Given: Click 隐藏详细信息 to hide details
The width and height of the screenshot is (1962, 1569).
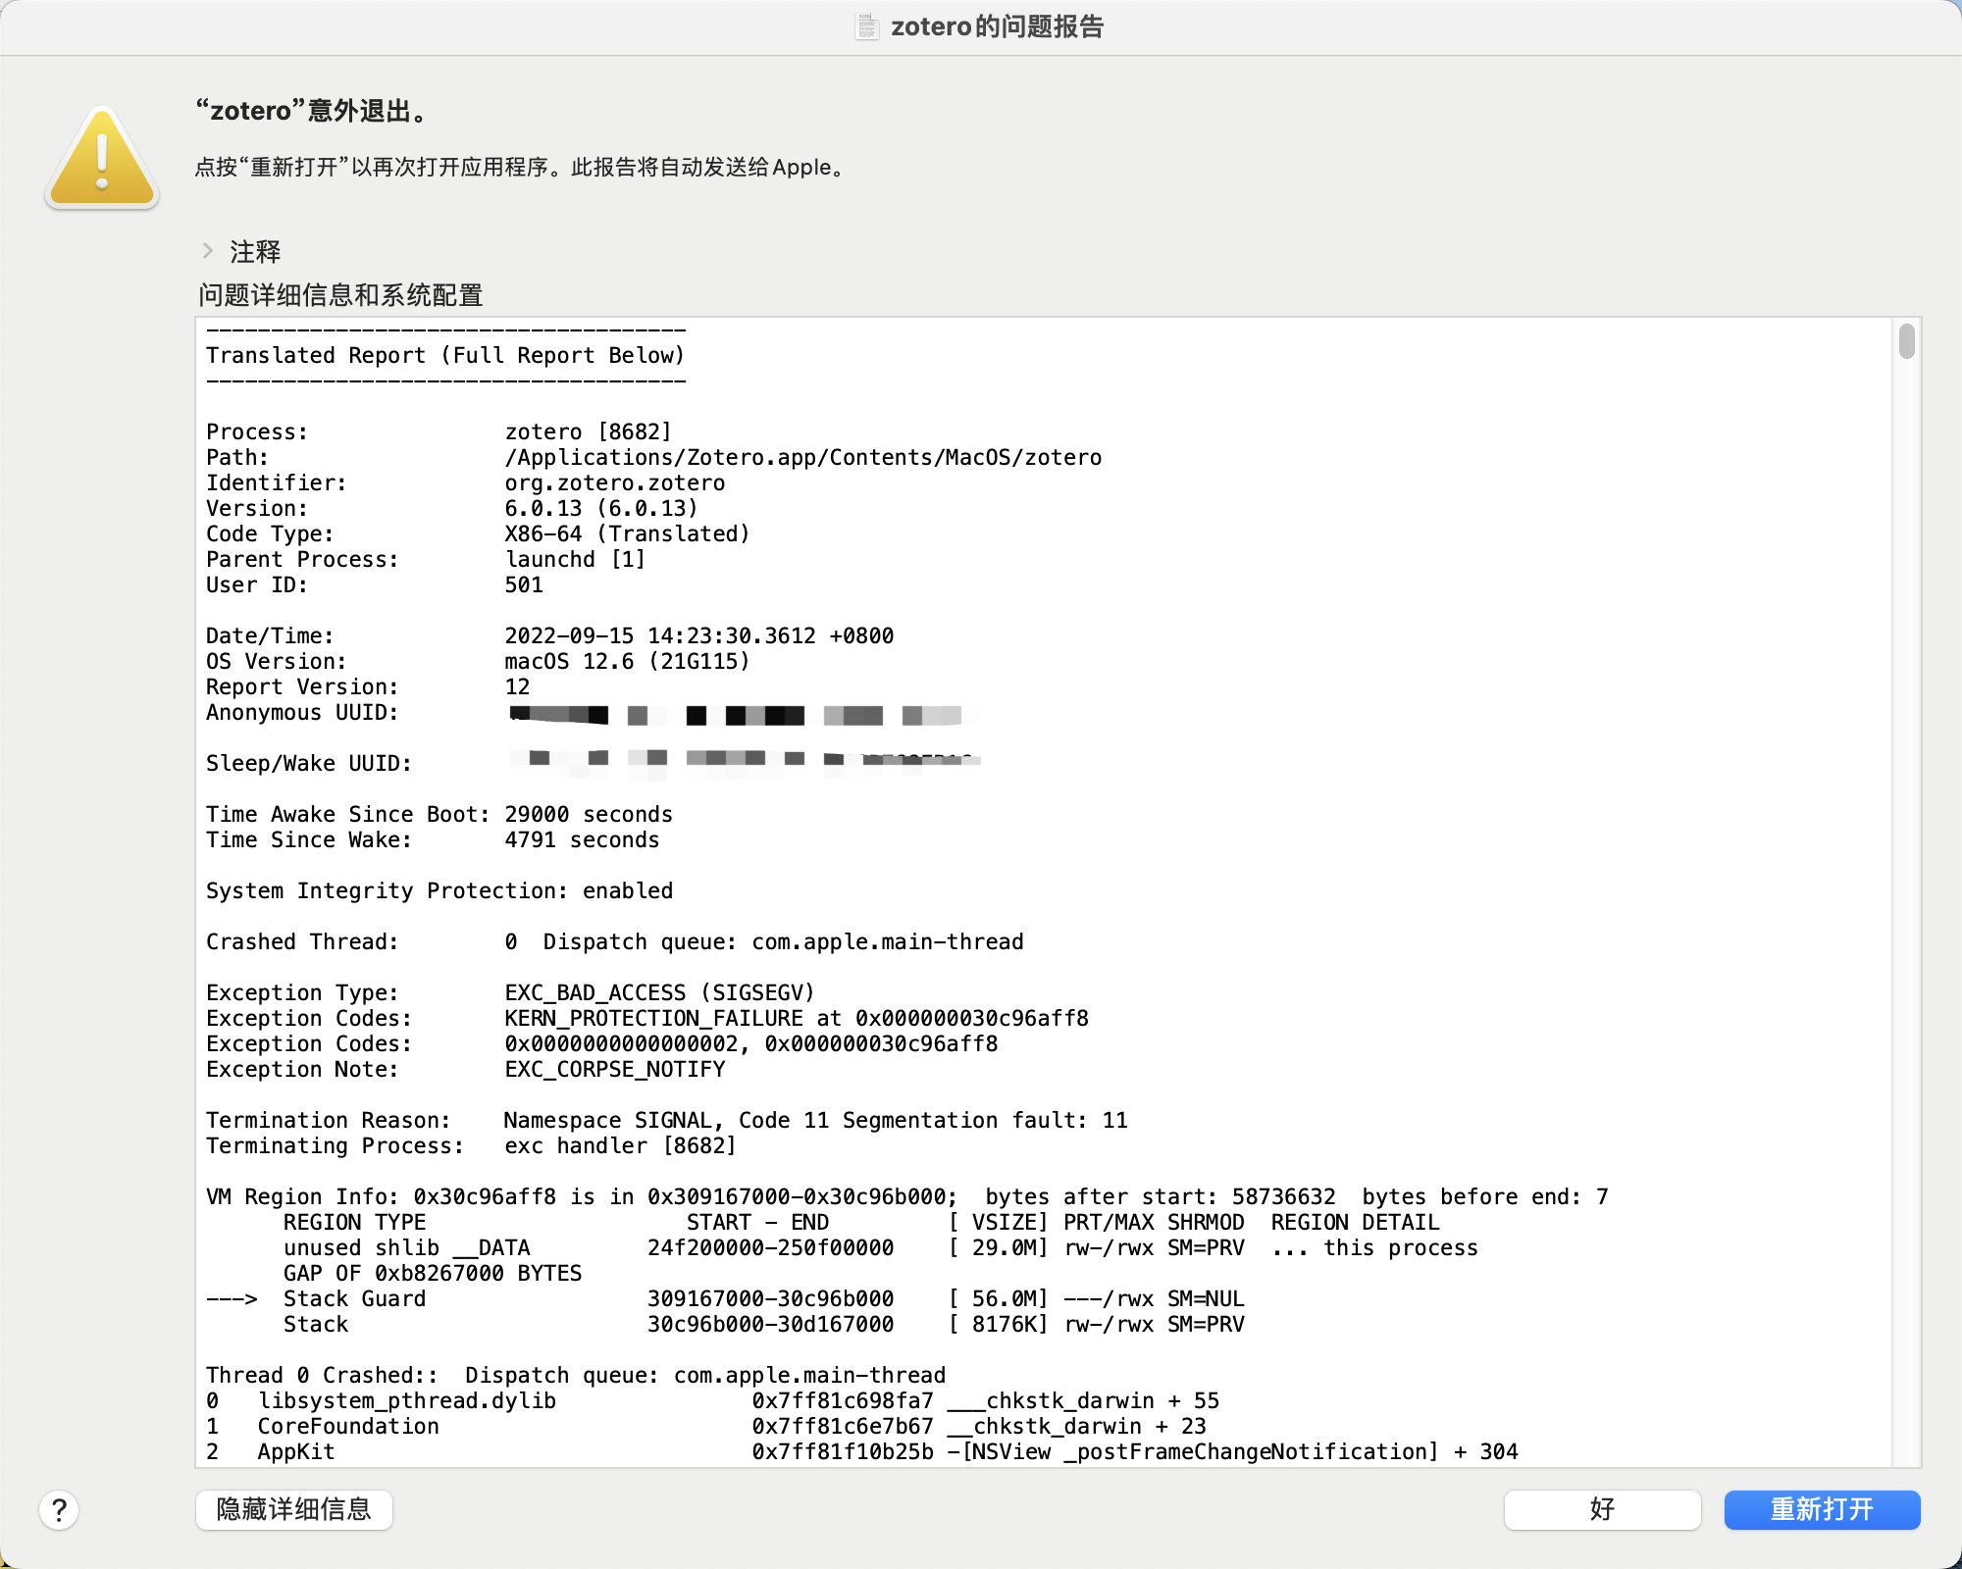Looking at the screenshot, I should click(294, 1509).
